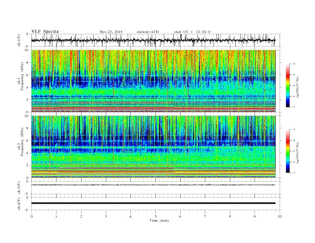This screenshot has height=243, width=315.
Task: Click the "-7" tick on lower colorbar
Action: [293, 173]
